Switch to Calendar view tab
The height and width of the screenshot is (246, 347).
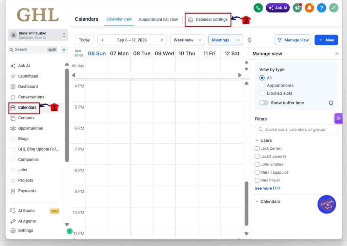click(119, 19)
